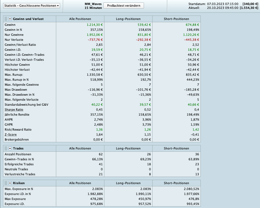The width and height of the screenshot is (260, 208).
Task: Grab the drag handle of Gewinn und Verlust
Action: (x=6, y=19)
